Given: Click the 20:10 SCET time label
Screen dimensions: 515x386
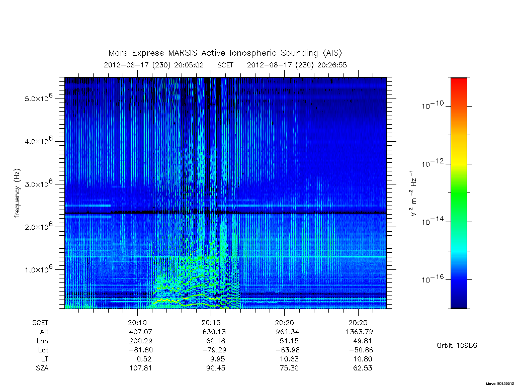Looking at the screenshot, I should (137, 323).
